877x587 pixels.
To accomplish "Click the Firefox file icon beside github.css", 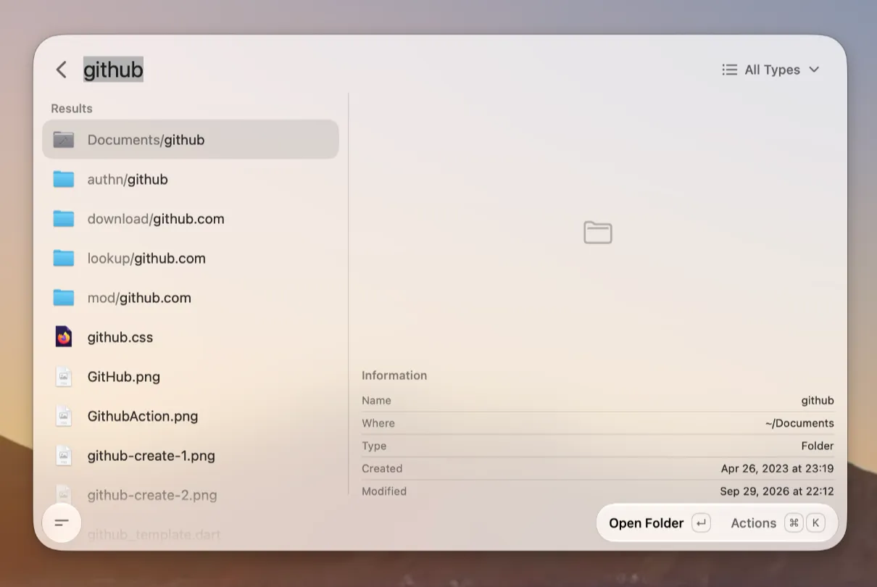I will coord(64,337).
